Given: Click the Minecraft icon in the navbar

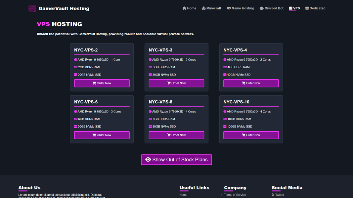Looking at the screenshot, I should point(203,8).
